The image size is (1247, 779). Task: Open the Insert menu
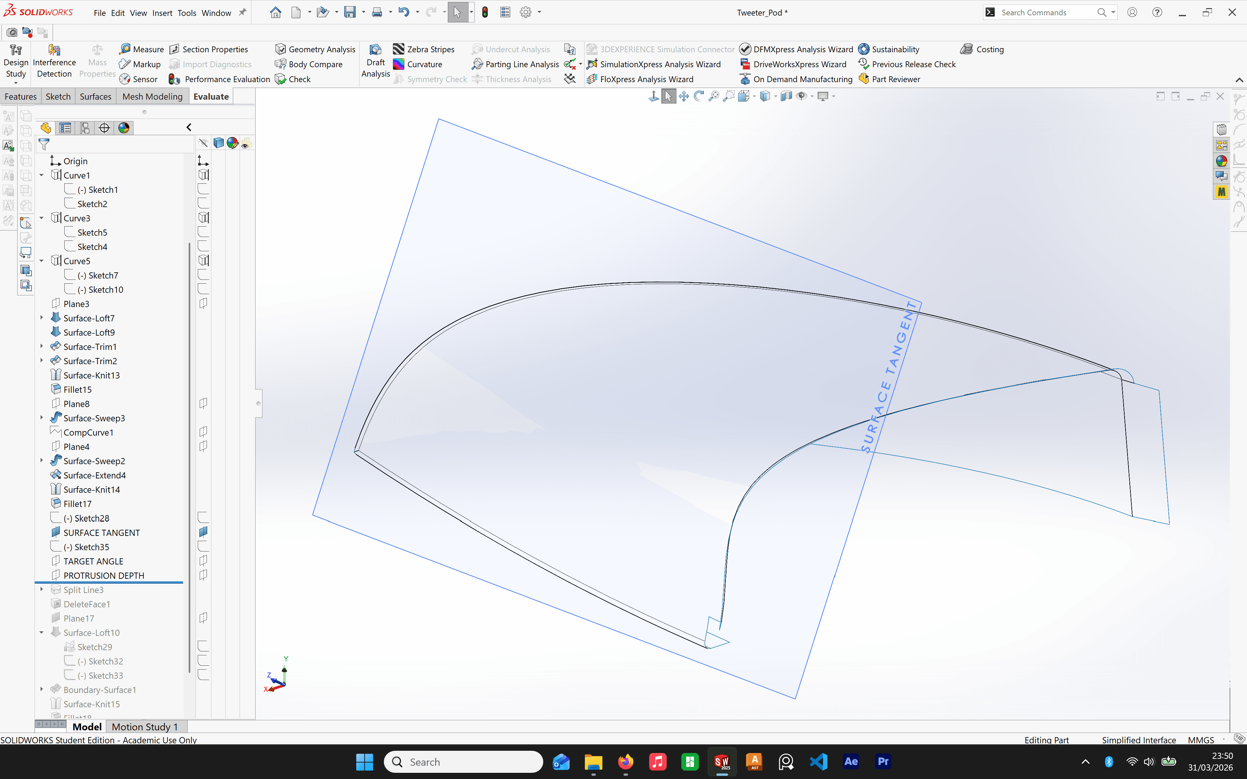(162, 13)
